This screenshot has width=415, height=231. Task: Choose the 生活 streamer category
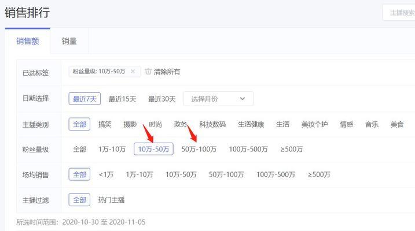[x=282, y=124]
